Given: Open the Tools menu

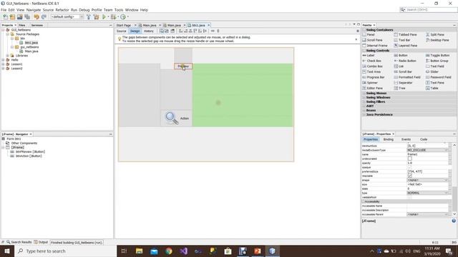Looking at the screenshot, I should click(119, 10).
